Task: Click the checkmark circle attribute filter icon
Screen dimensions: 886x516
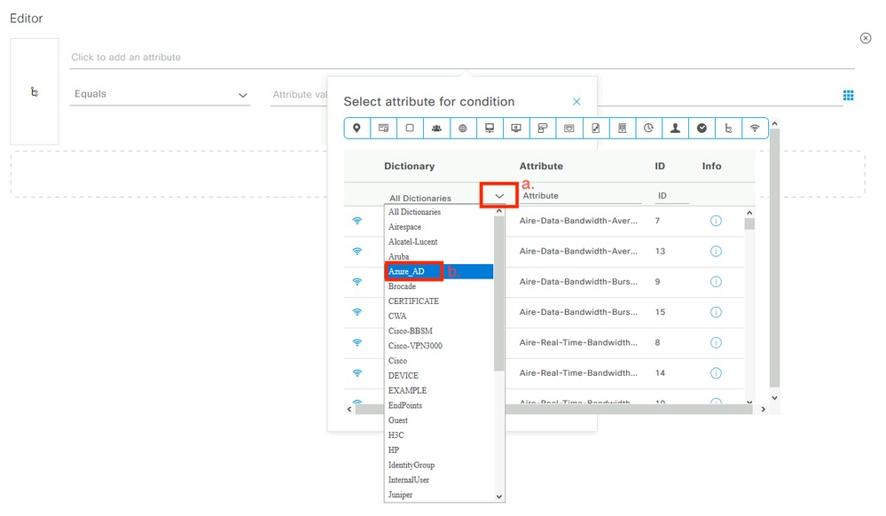Action: 702,128
